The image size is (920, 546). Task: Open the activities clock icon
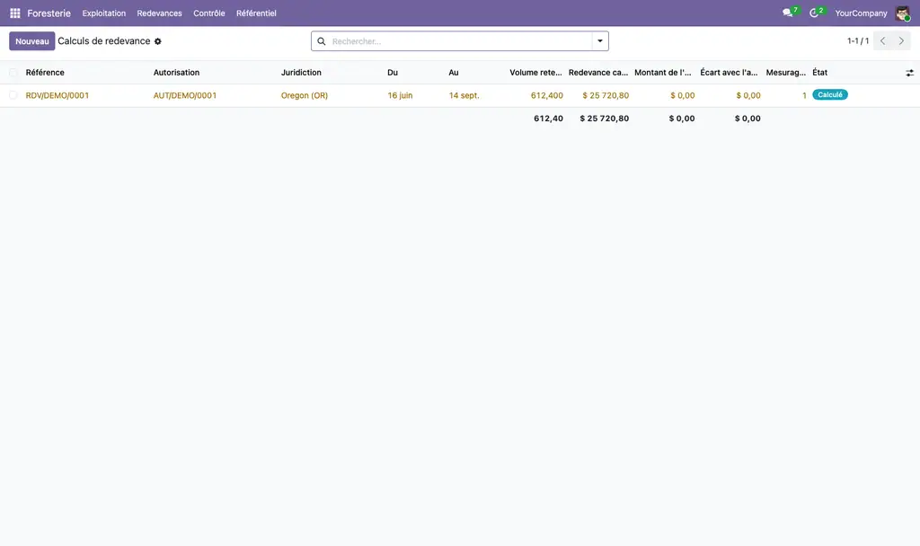point(814,13)
